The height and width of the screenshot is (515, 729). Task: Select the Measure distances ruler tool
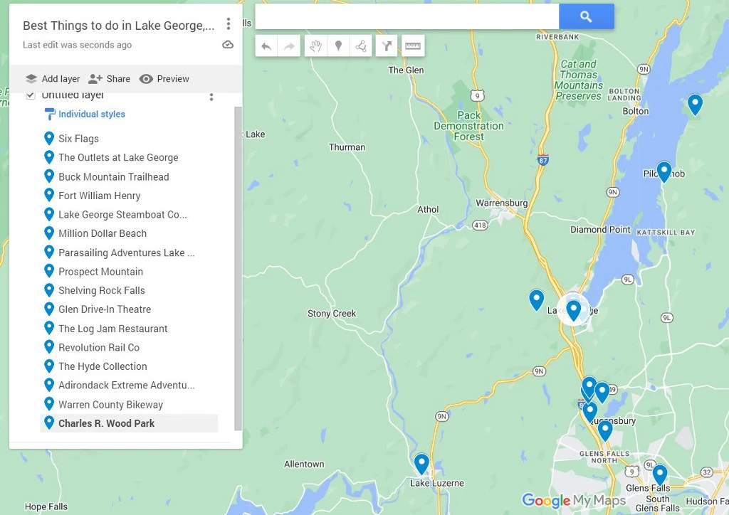pyautogui.click(x=413, y=46)
